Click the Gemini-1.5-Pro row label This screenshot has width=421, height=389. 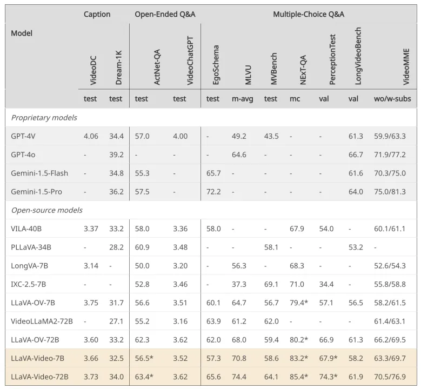(x=37, y=192)
